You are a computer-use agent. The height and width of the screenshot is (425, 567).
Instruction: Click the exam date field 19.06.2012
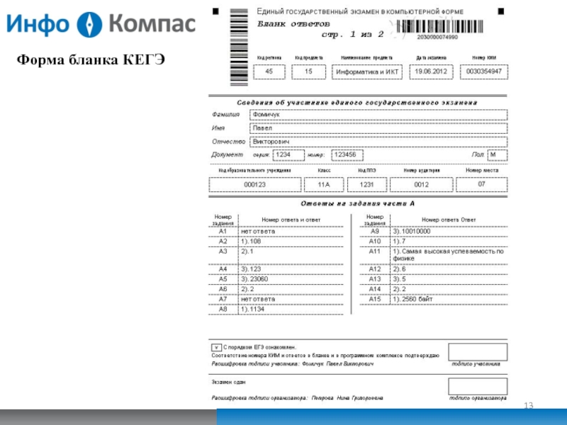click(x=431, y=72)
